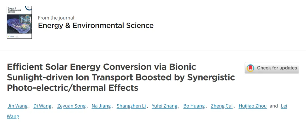
Task: Select the Zheng Cui author link
Action: 222,106
